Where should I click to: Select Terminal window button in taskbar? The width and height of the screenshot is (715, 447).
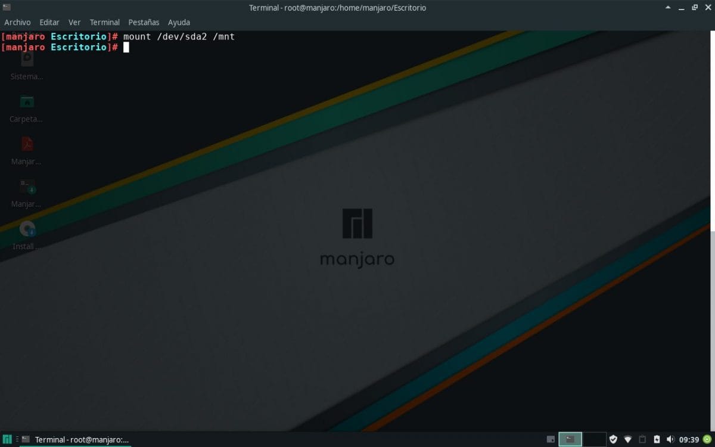(x=75, y=440)
